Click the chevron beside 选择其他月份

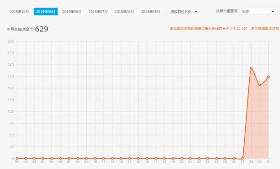[x=196, y=12]
